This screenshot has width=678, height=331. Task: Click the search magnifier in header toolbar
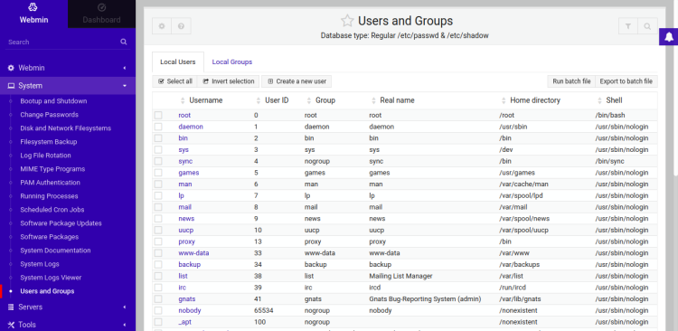(x=647, y=26)
